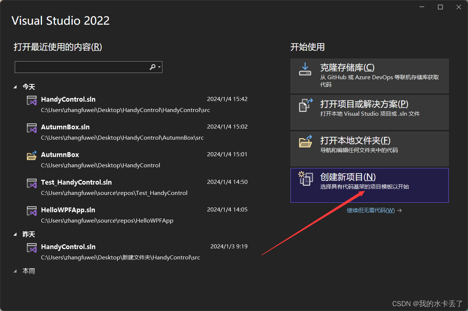Click the open local folder icon
Image resolution: width=468 pixels, height=311 pixels.
coord(305,141)
